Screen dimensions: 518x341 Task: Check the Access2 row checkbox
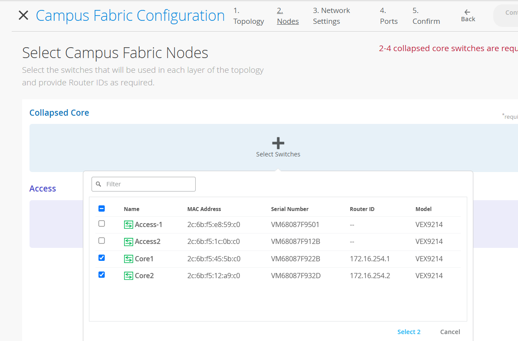click(x=102, y=240)
